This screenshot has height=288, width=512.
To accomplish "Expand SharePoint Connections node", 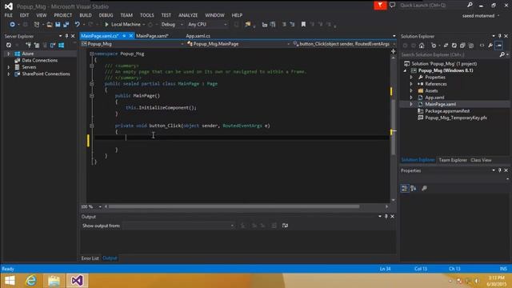I will tap(9, 74).
